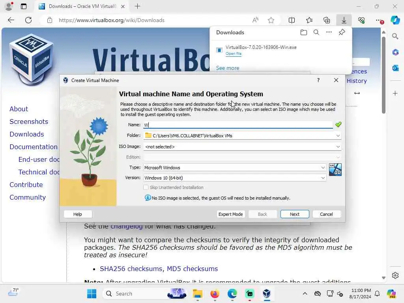
Task: Expand the ISO Image dropdown
Action: (338, 147)
